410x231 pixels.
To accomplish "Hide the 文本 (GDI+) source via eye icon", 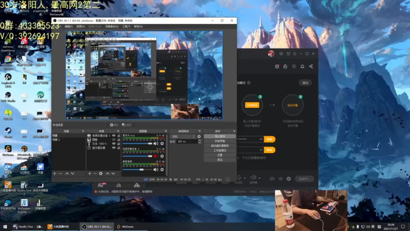I will tap(114, 144).
